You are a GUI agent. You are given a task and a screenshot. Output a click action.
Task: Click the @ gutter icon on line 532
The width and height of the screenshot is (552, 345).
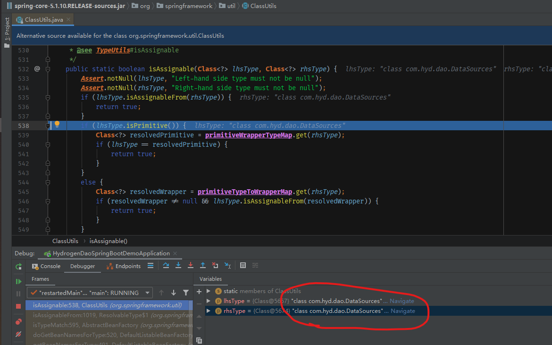pos(37,69)
